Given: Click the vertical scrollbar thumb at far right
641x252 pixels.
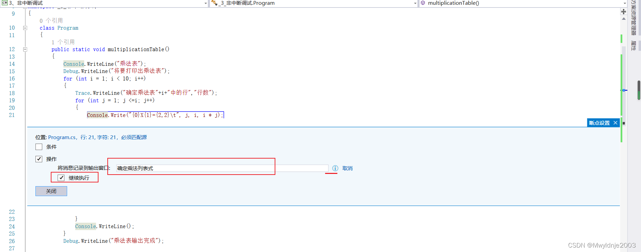Looking at the screenshot, I should coord(639,90).
